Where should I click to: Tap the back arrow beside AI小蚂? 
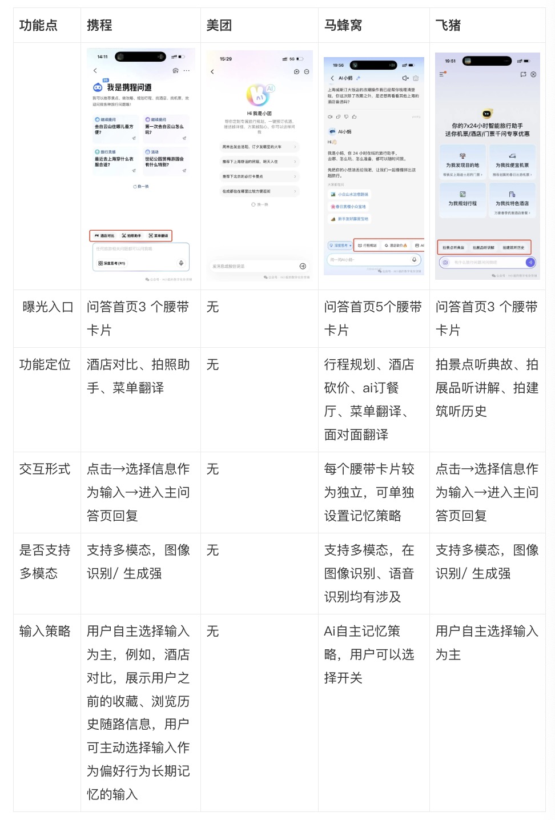(332, 78)
